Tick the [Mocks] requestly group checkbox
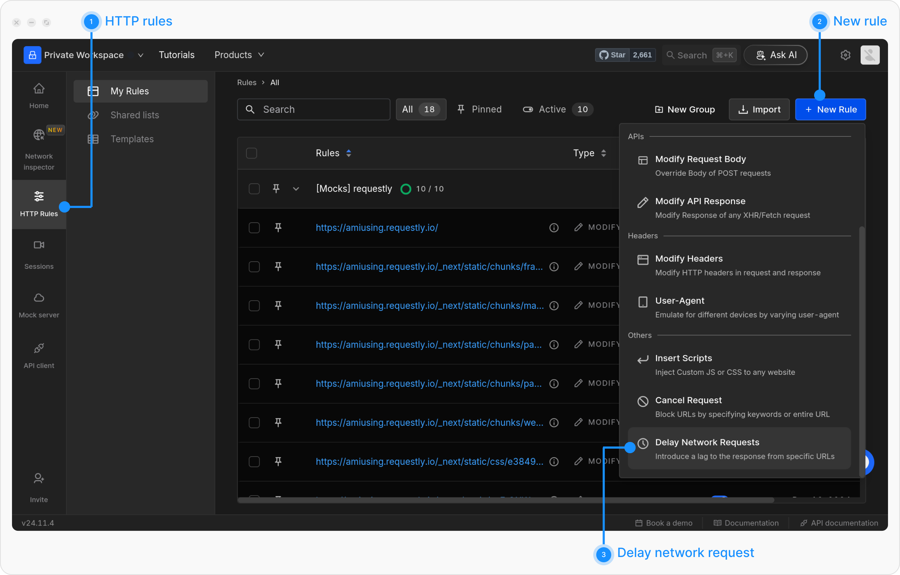 click(254, 189)
